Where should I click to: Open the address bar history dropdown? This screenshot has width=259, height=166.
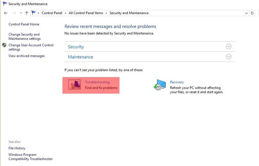[x=246, y=13]
